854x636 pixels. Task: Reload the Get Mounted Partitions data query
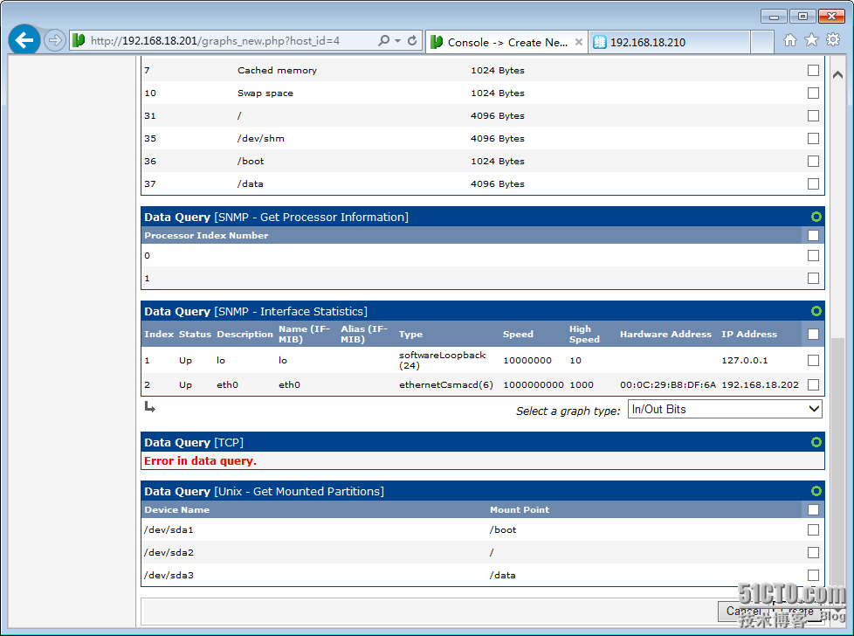pyautogui.click(x=816, y=491)
